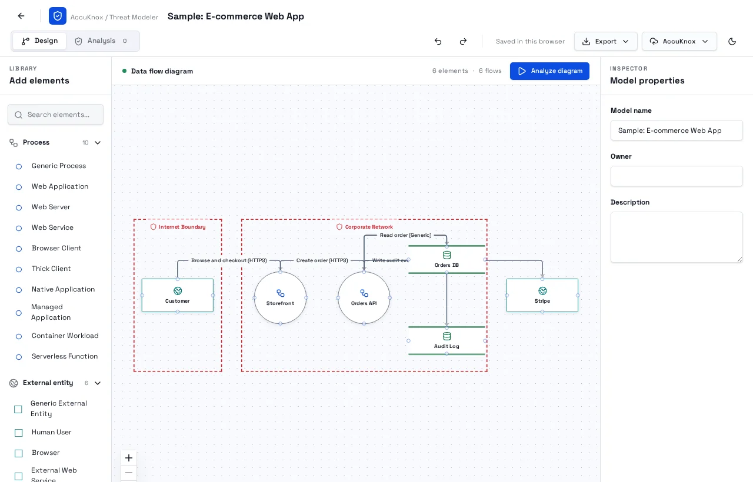This screenshot has width=753, height=482.
Task: Select the Orders DB data store
Action: click(x=447, y=260)
